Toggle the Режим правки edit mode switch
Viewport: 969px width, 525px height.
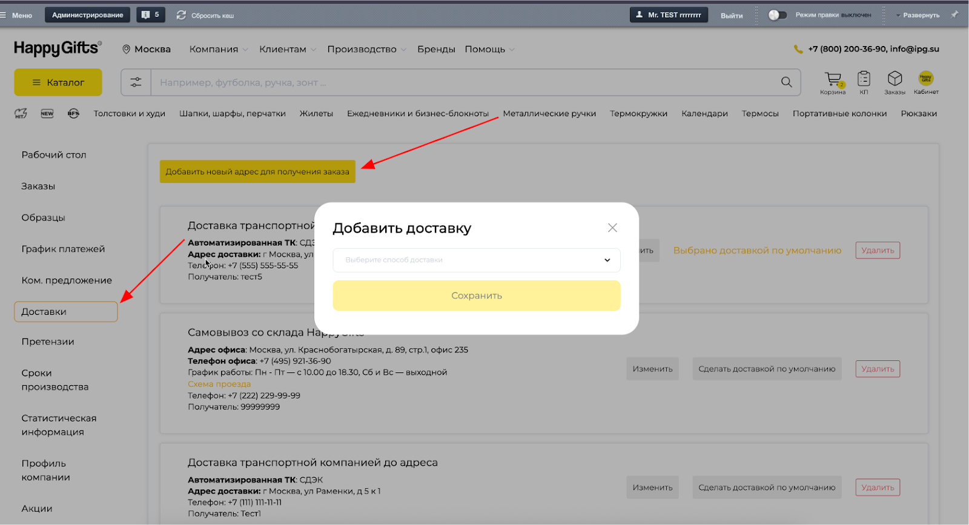pos(777,15)
